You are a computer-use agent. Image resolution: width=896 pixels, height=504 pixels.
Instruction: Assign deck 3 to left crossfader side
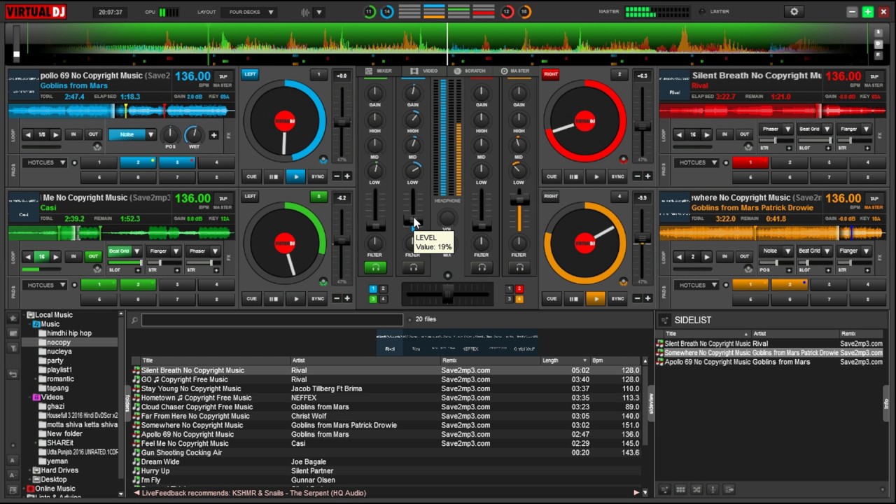[x=373, y=299]
